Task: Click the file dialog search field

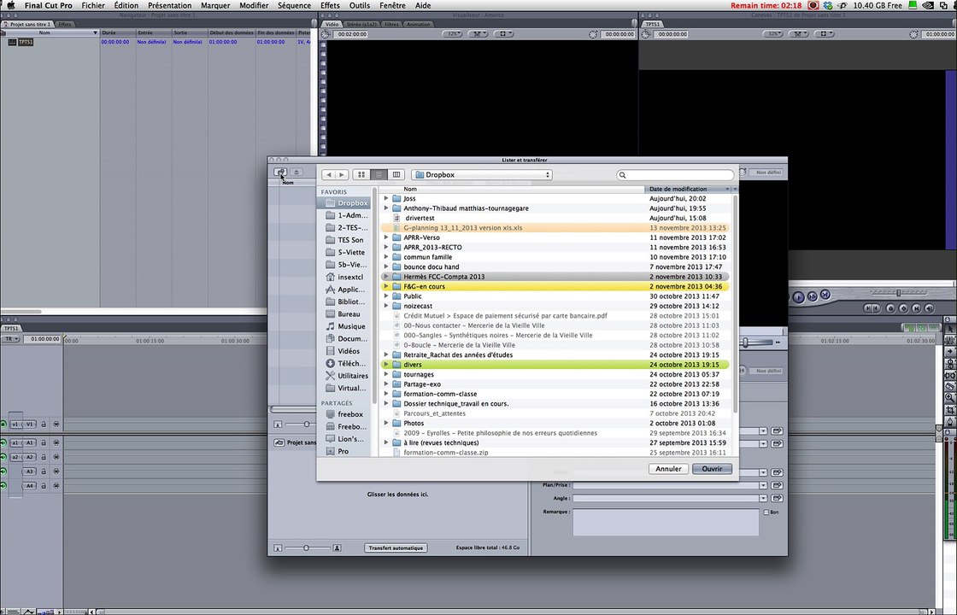Action: coord(675,175)
